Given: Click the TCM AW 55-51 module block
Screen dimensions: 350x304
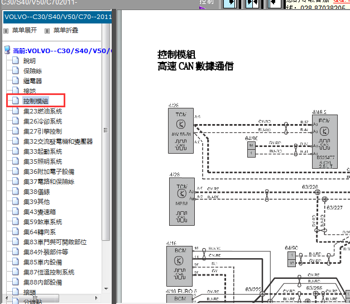Looking at the screenshot, I should click(181, 131).
